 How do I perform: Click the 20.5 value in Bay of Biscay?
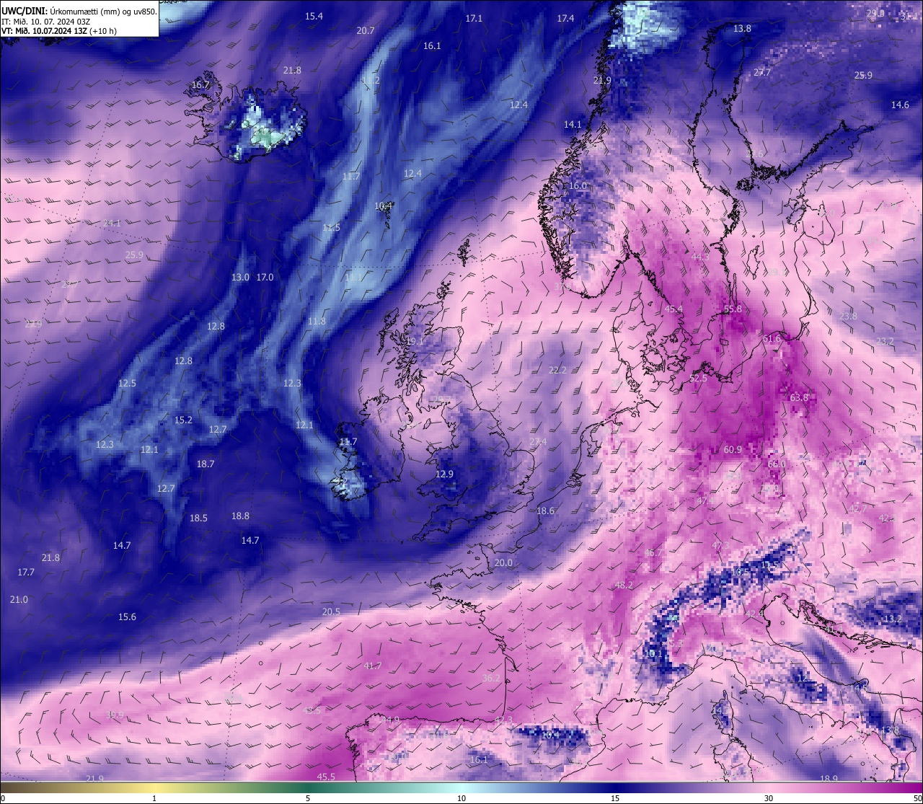pyautogui.click(x=331, y=611)
